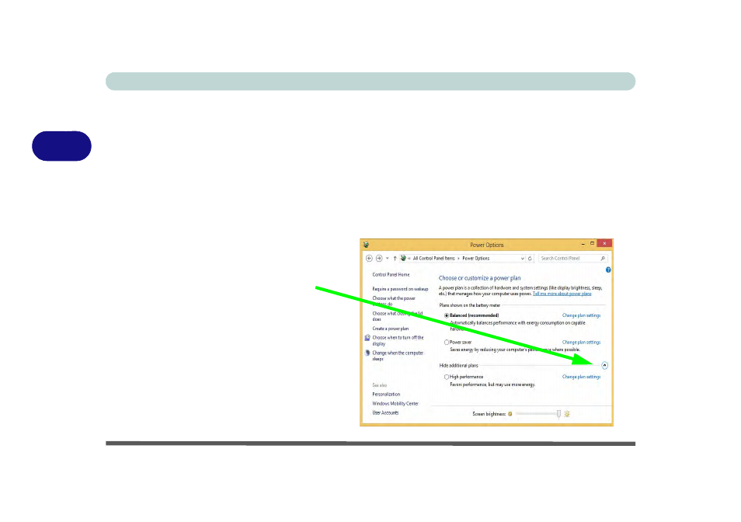Click the forward navigation arrow

(379, 259)
